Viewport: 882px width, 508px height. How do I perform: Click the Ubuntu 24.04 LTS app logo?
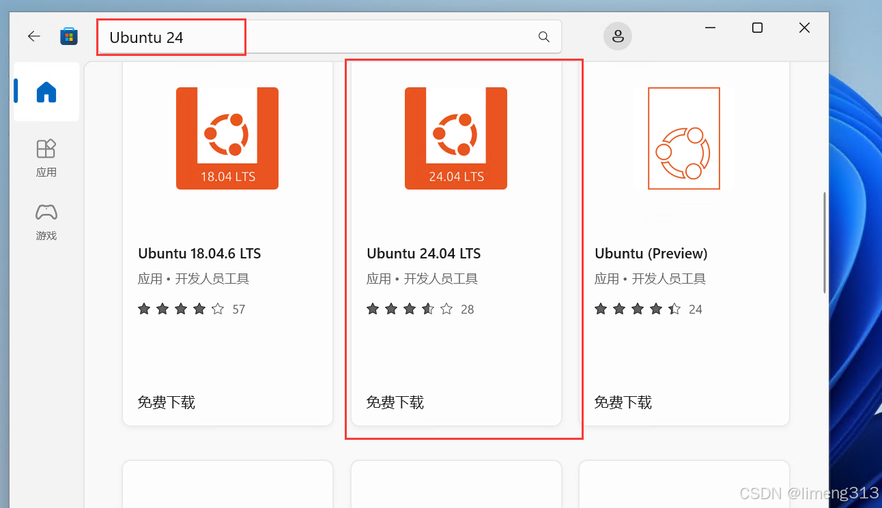456,138
